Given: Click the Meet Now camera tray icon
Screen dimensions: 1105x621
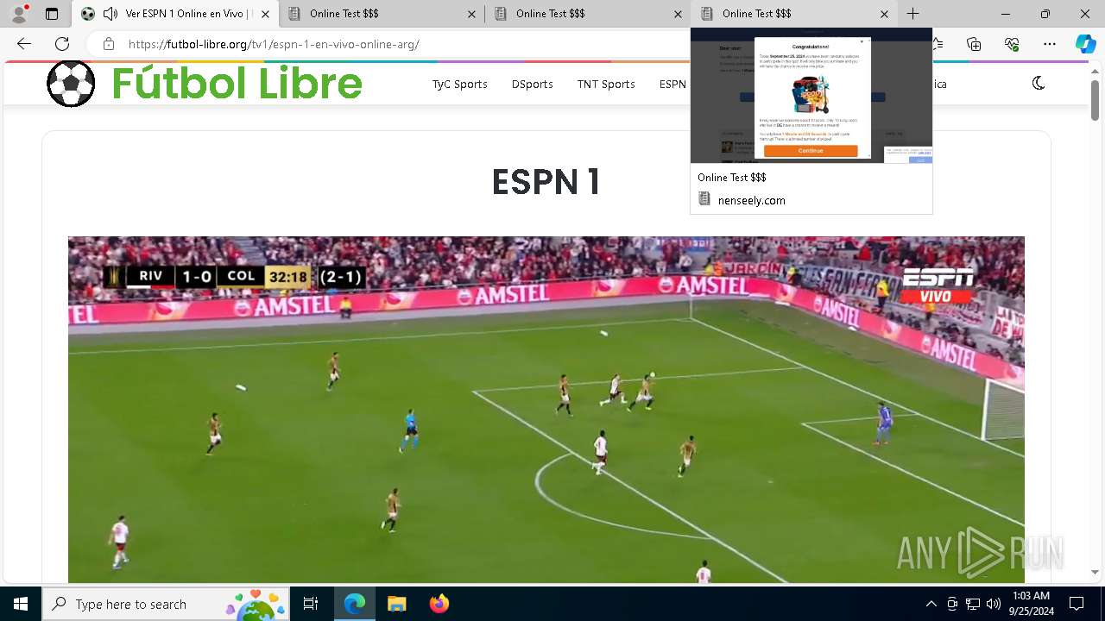Looking at the screenshot, I should click(952, 604).
